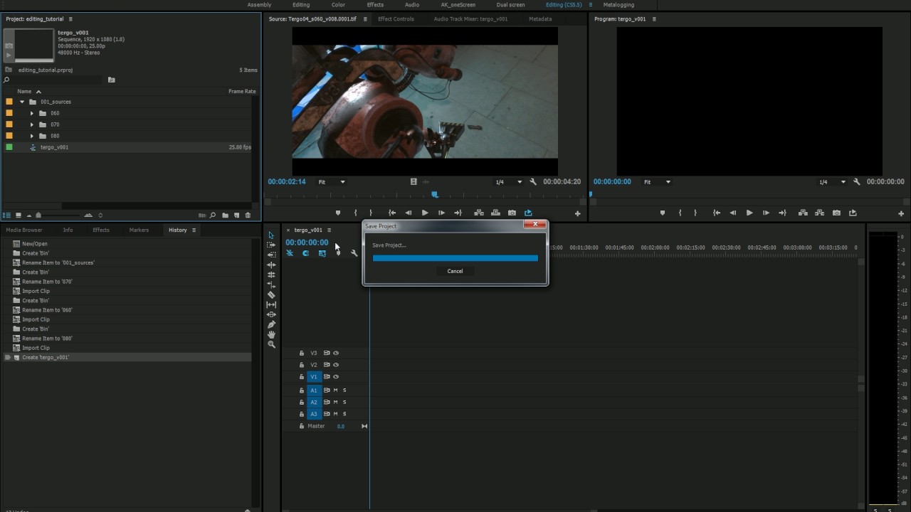Play the Source monitor clip
The height and width of the screenshot is (512, 911).
425,213
